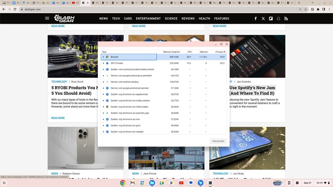
Task: Open Messages app from the shelf
Action: coord(191,183)
